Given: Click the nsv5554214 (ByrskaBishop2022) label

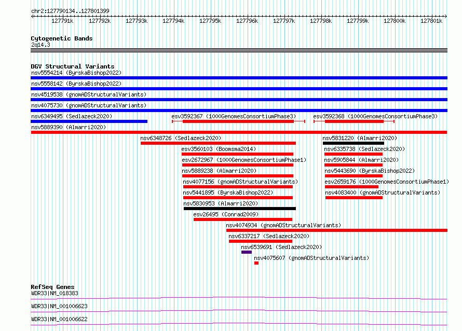Looking at the screenshot, I should tap(76, 73).
